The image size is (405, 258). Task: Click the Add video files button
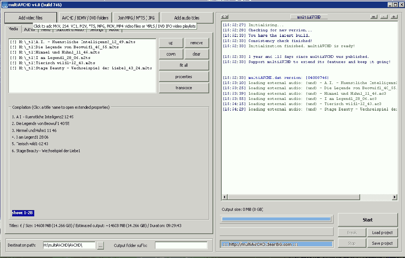[x=31, y=18]
